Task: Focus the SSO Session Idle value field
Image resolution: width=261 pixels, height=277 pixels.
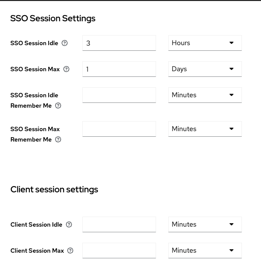Action: [119, 43]
